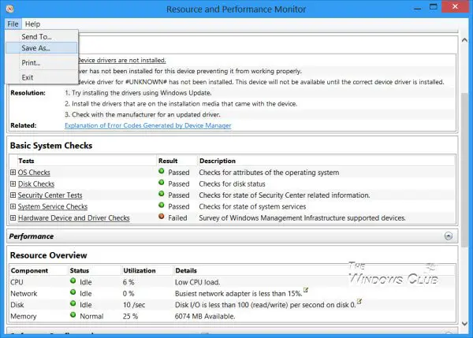Click the green Passed icon for OS Checks
The width and height of the screenshot is (473, 338).
coord(162,171)
